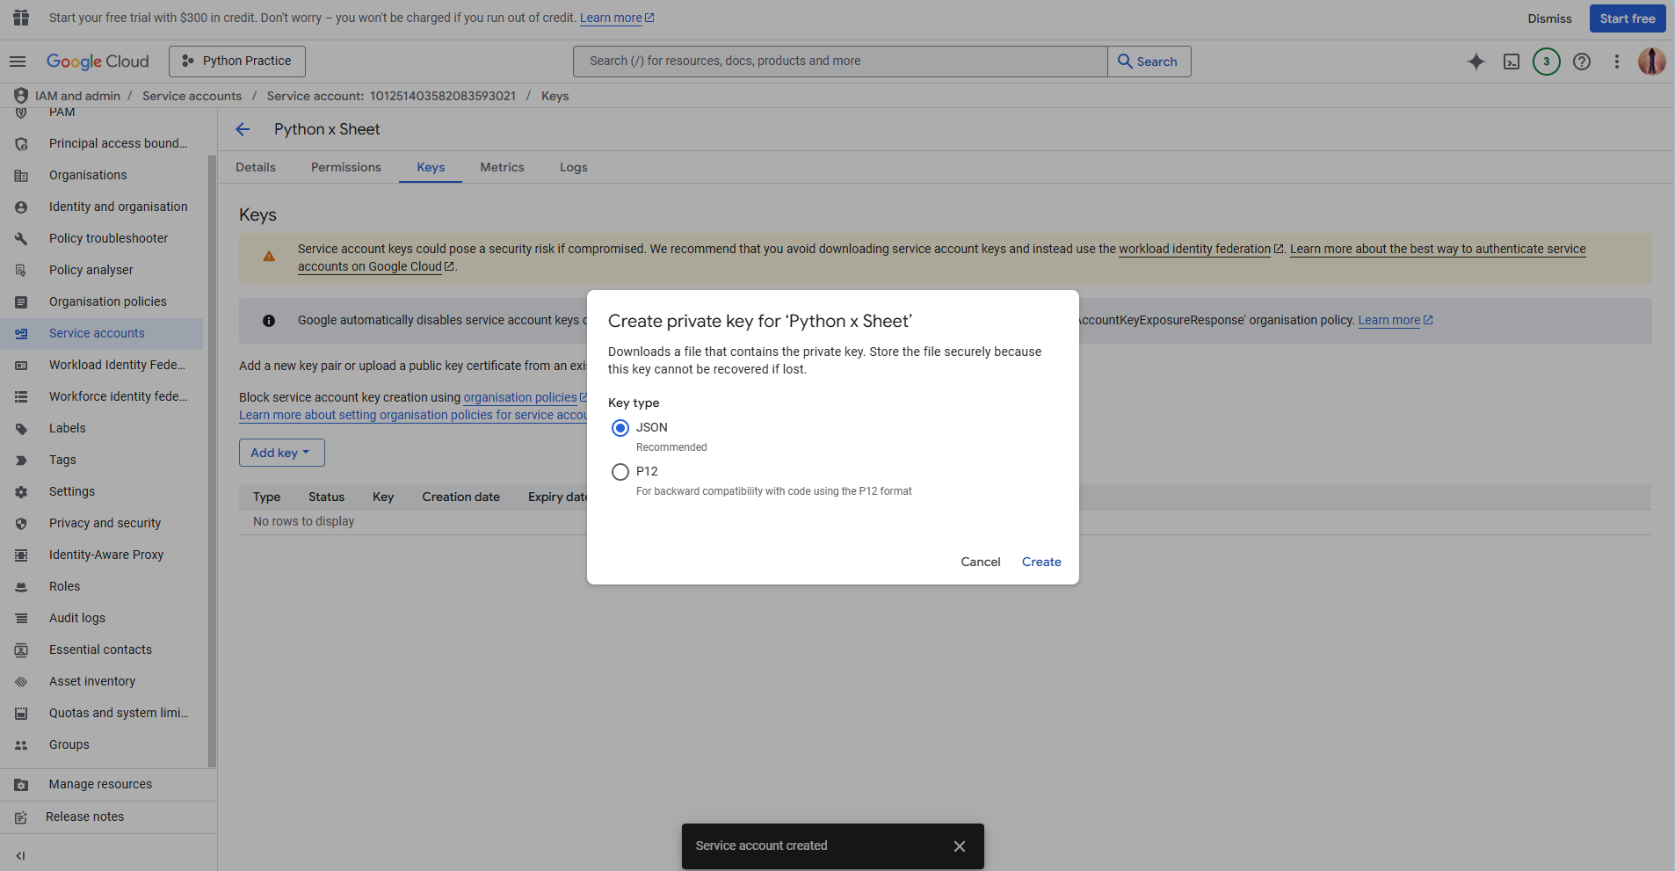1675x871 pixels.
Task: Activate Cloud Shell terminal icon
Action: coord(1512,62)
